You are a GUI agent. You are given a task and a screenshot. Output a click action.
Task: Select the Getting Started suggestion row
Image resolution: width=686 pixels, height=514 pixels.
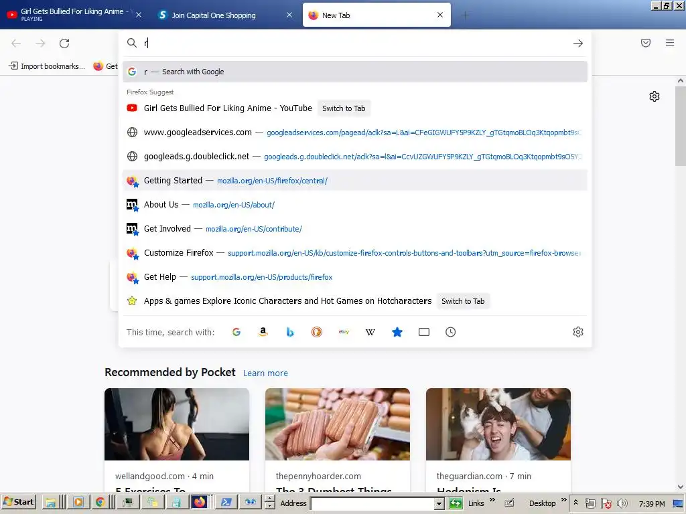point(355,181)
